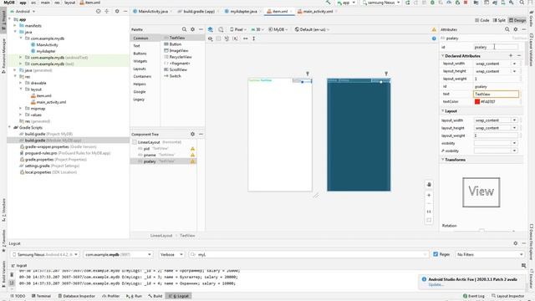This screenshot has height=301, width=535.
Task: Collapse the Declared Attributes section
Action: [443, 56]
